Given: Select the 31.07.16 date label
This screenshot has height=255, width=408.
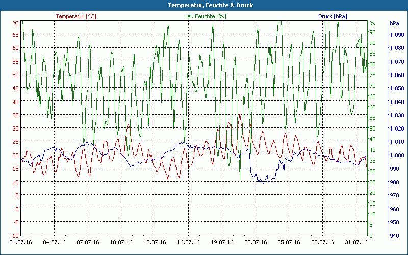Looking at the screenshot, I should click(x=356, y=242).
